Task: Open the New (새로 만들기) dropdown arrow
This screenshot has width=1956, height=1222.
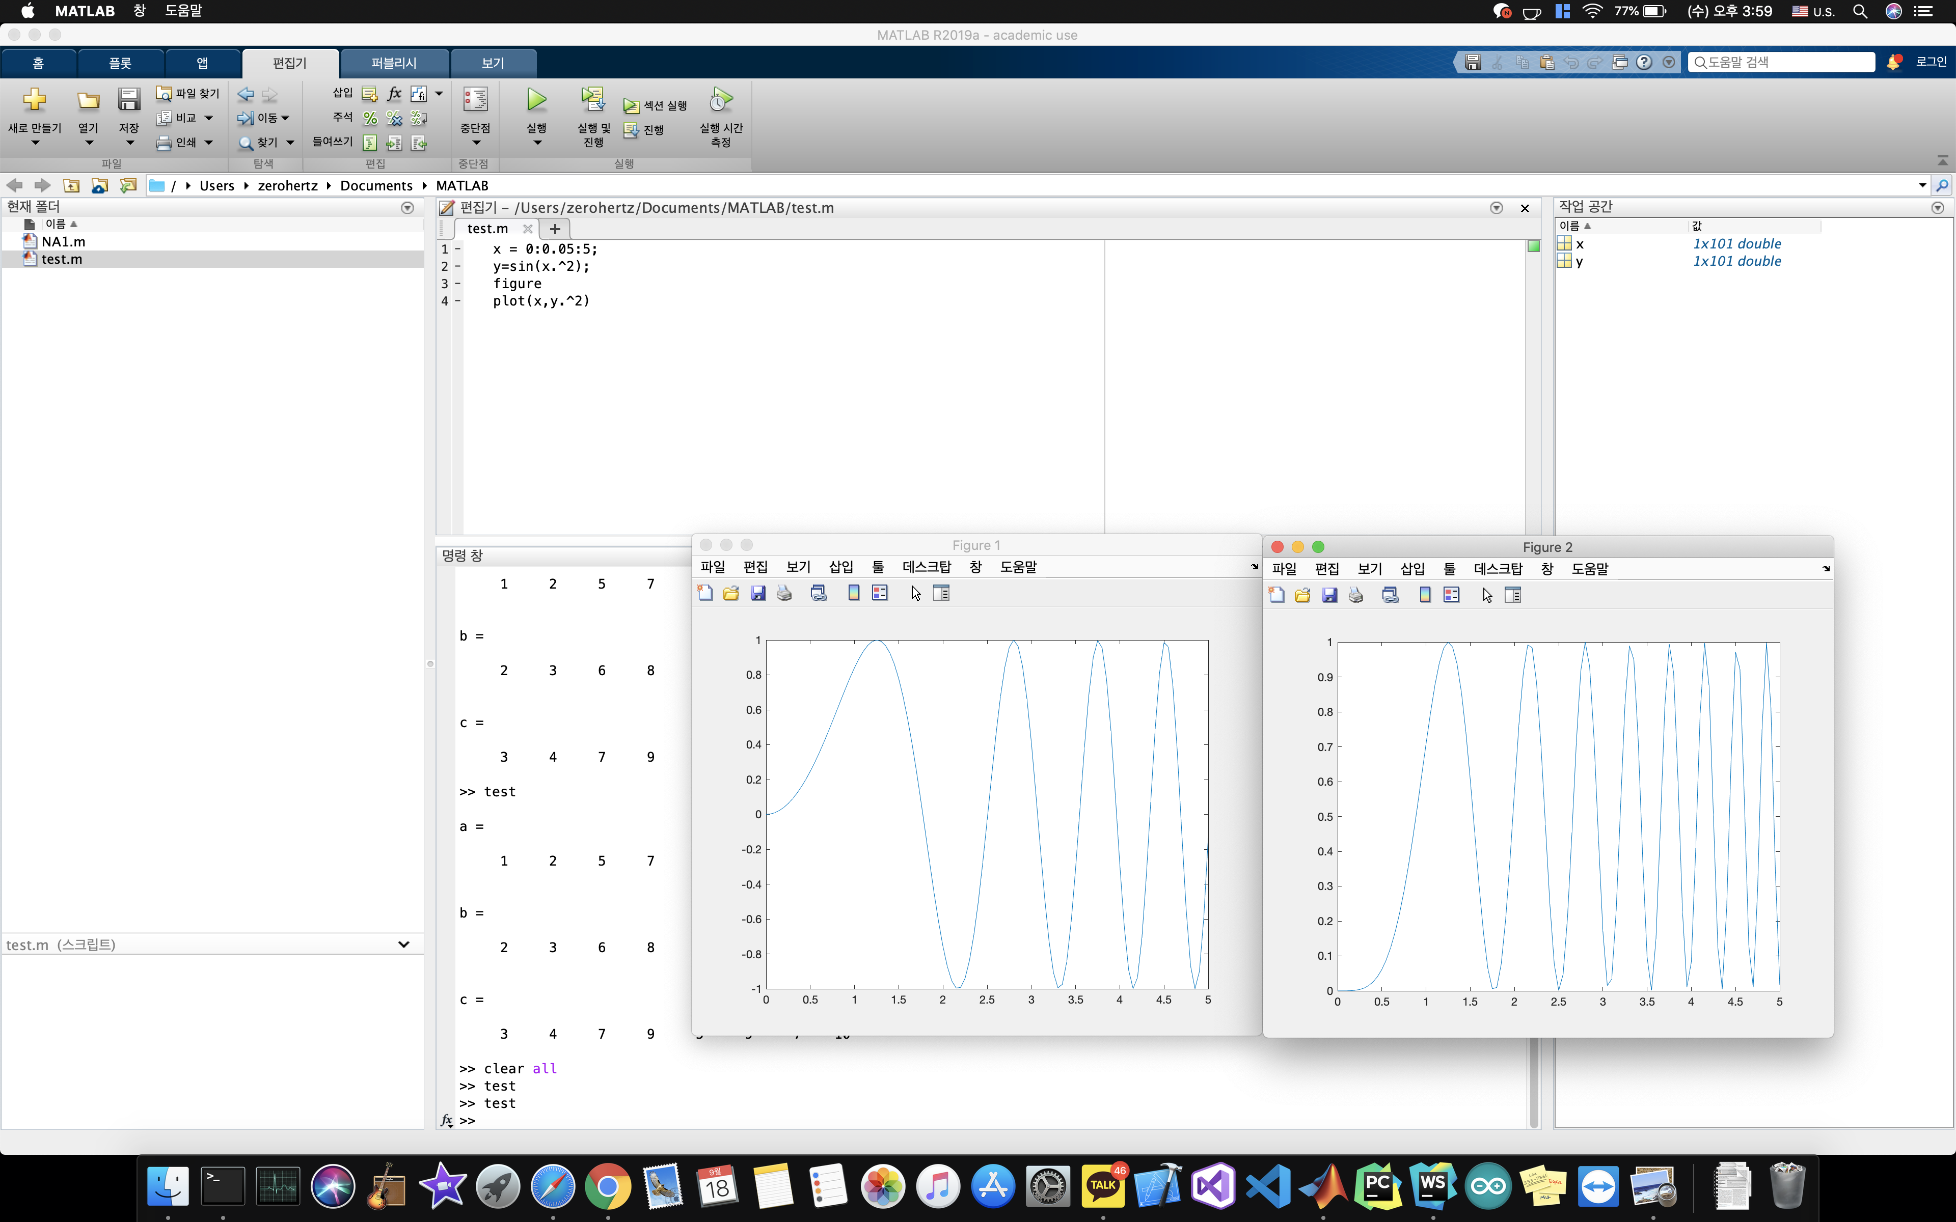Action: point(35,143)
